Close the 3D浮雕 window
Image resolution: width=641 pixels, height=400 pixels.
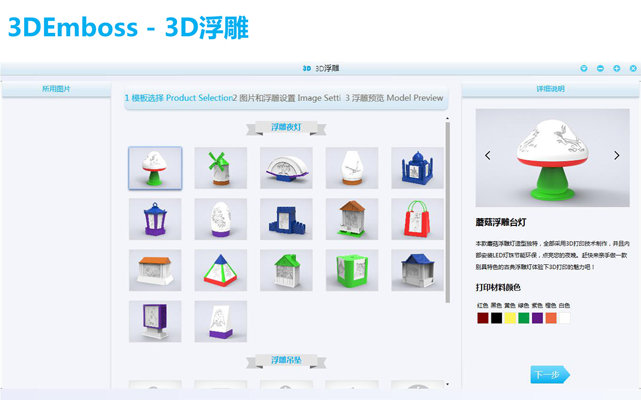[633, 68]
